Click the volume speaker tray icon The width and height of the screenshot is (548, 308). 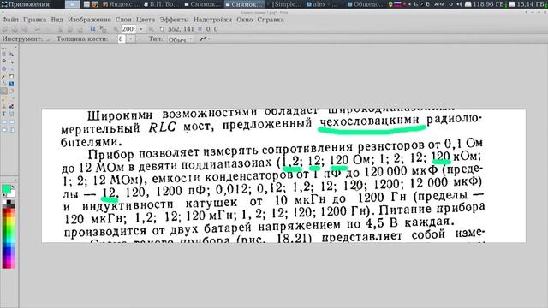point(460,4)
